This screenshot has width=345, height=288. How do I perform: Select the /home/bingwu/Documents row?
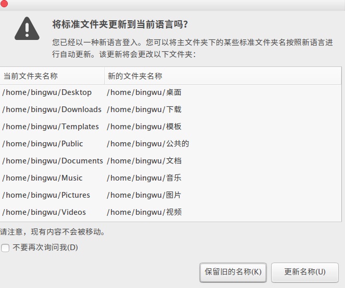53,161
